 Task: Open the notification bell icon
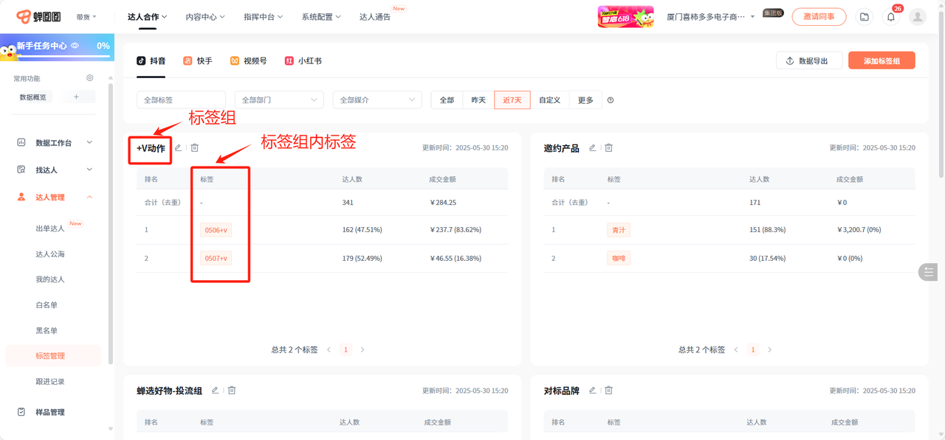891,17
